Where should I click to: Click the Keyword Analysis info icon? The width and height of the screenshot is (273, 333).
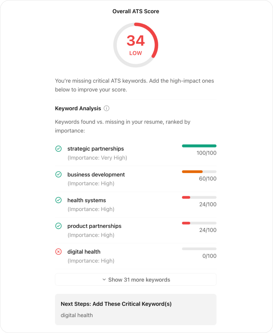(107, 108)
